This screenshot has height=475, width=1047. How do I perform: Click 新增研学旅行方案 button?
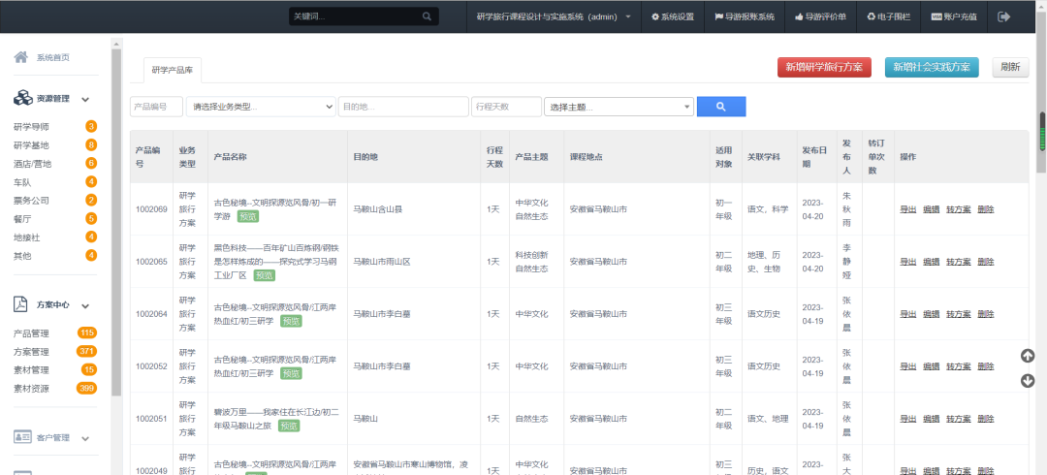click(x=824, y=68)
